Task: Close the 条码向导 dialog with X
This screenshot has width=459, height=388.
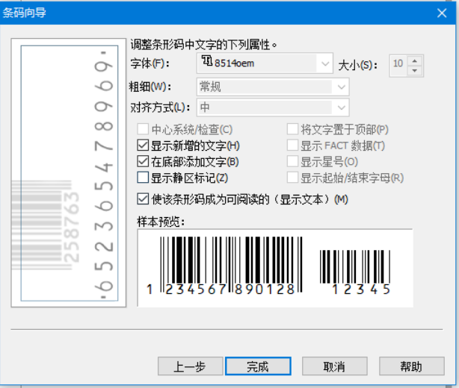Action: (x=442, y=13)
